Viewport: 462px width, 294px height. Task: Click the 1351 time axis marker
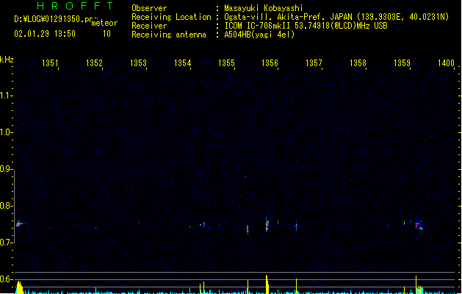click(50, 63)
